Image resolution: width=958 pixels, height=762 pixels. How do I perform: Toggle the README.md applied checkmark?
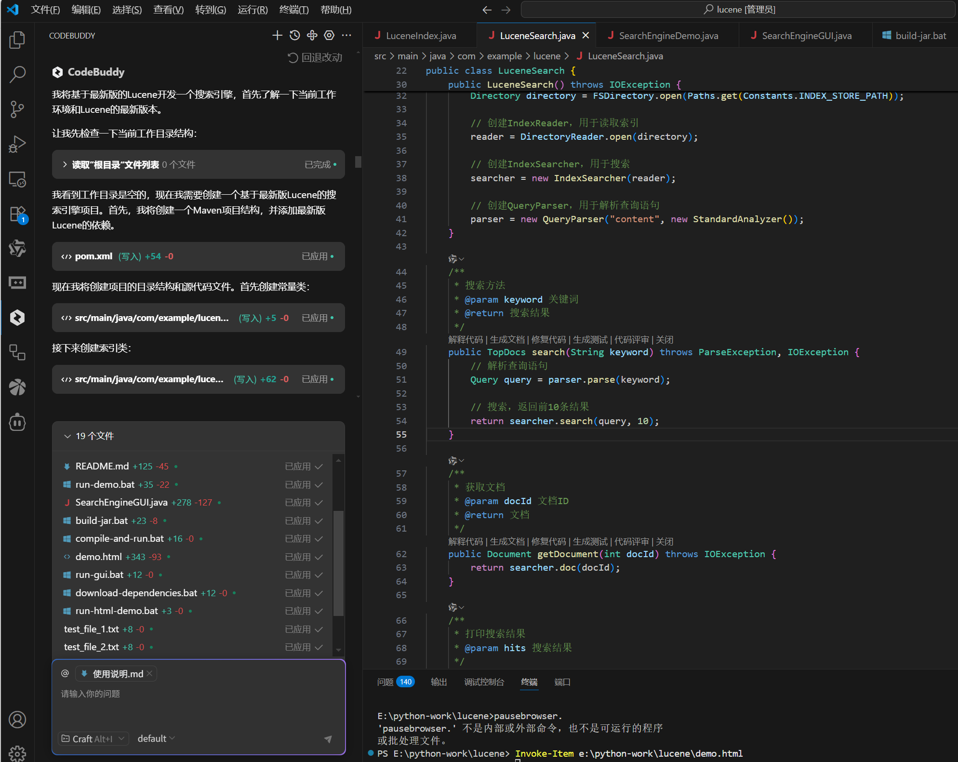tap(319, 467)
